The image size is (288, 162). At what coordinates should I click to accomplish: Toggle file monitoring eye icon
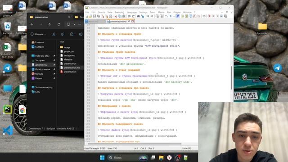click(204, 16)
